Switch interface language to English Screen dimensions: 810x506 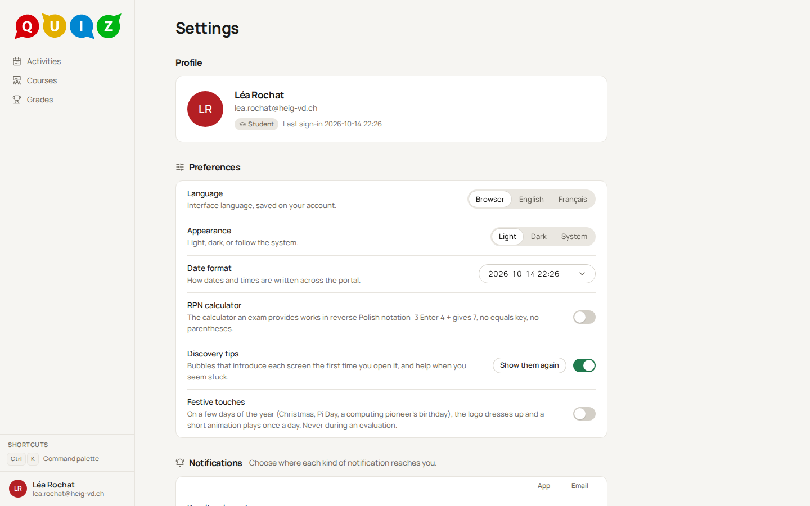pyautogui.click(x=531, y=199)
